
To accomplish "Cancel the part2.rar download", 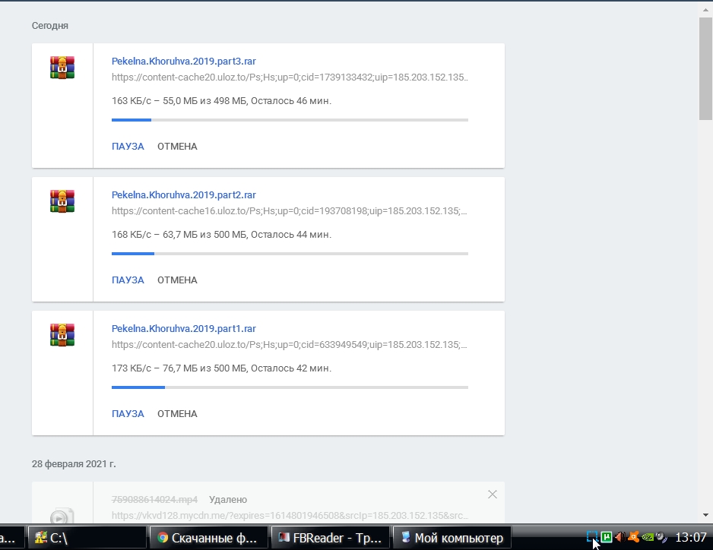I will point(177,280).
